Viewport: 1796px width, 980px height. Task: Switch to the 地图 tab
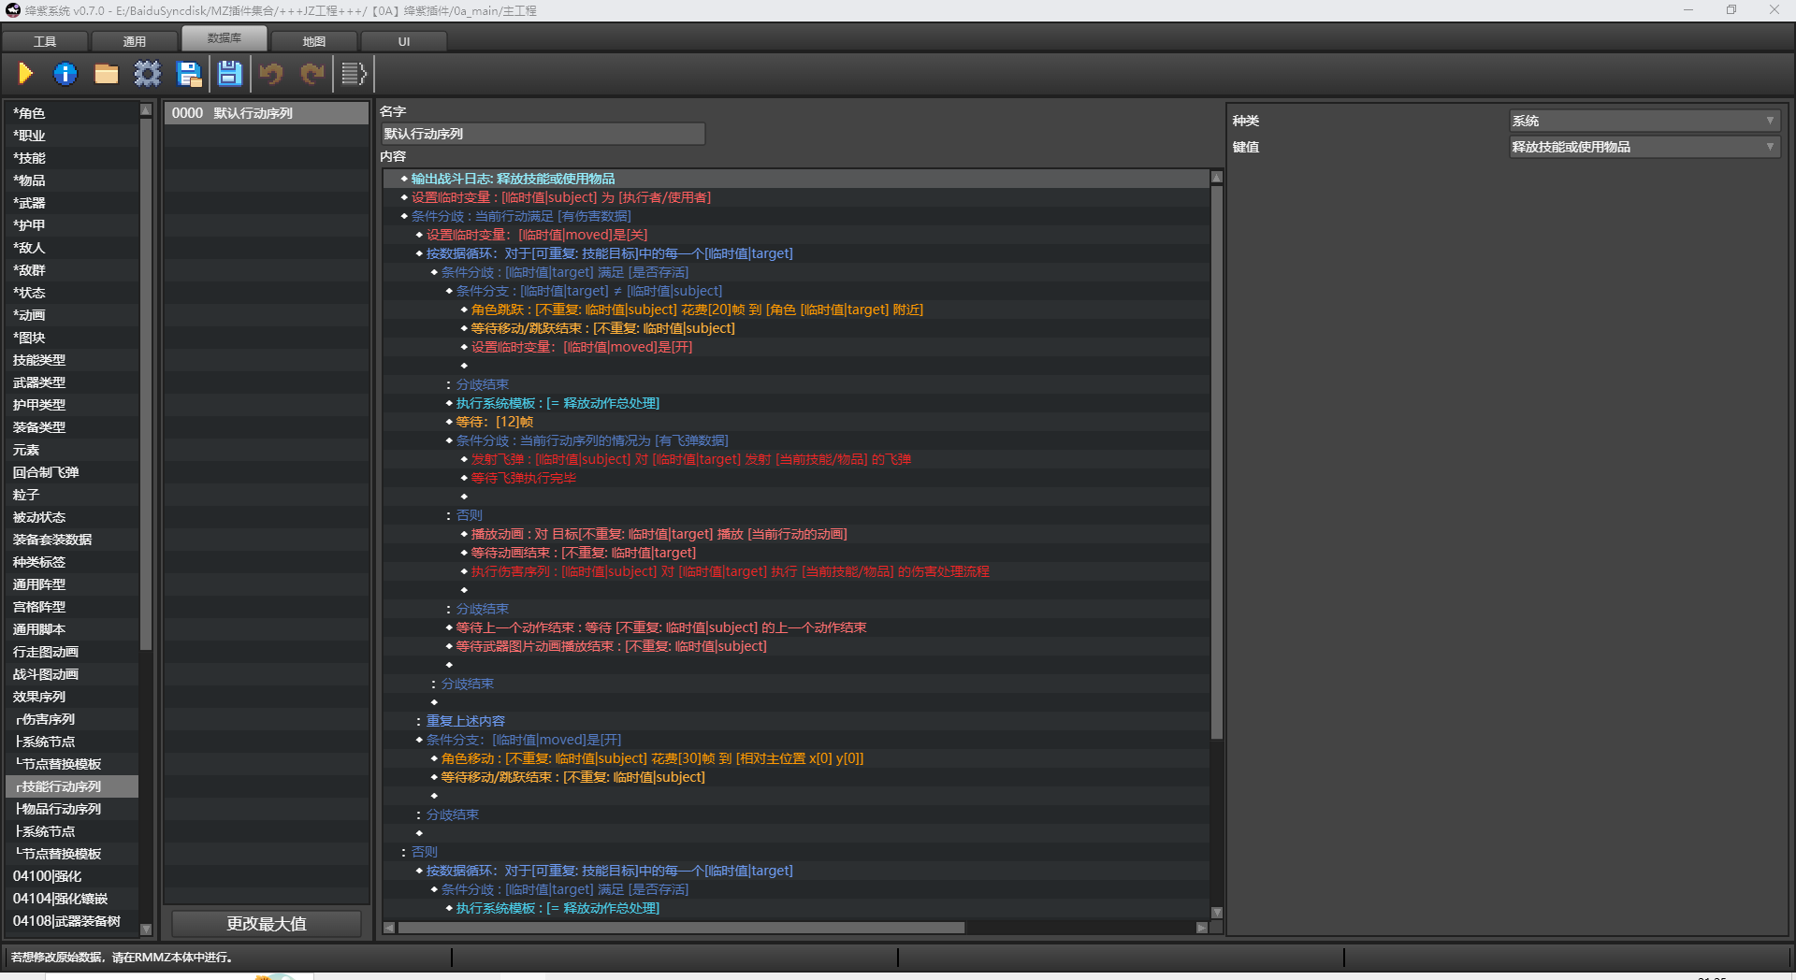pyautogui.click(x=314, y=41)
